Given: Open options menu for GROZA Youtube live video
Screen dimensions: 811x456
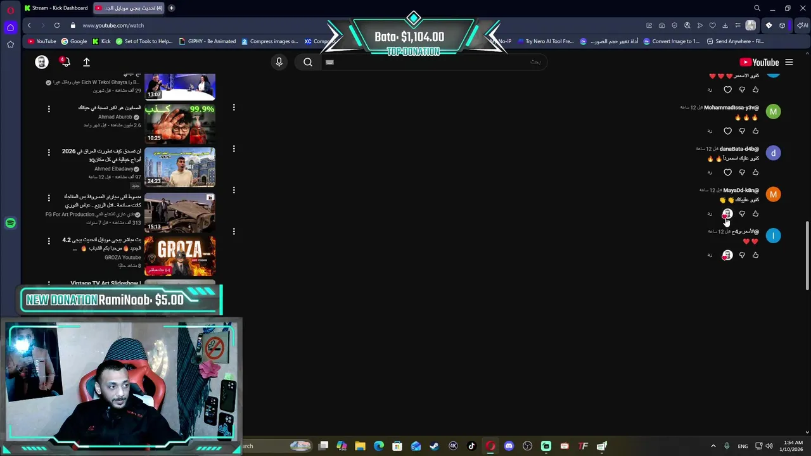Looking at the screenshot, I should point(49,241).
